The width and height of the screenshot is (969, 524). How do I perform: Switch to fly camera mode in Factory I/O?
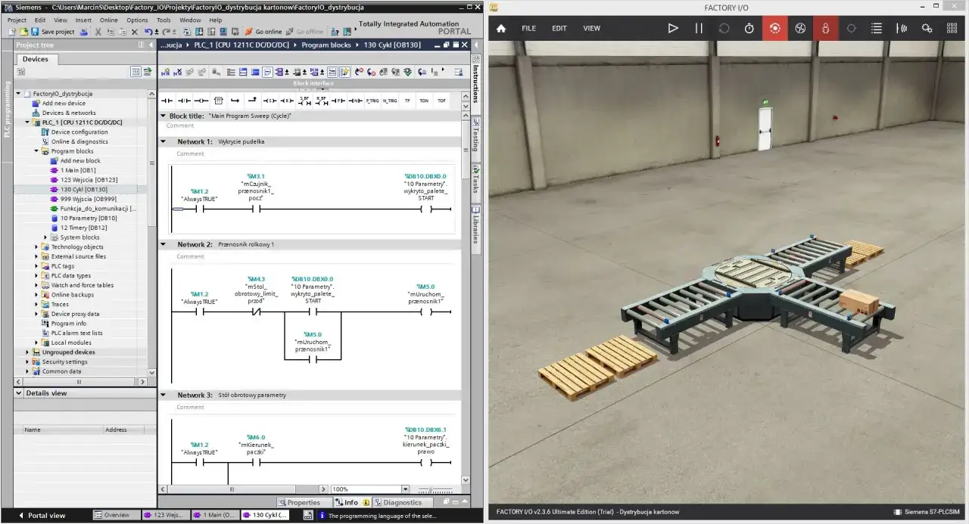[800, 28]
